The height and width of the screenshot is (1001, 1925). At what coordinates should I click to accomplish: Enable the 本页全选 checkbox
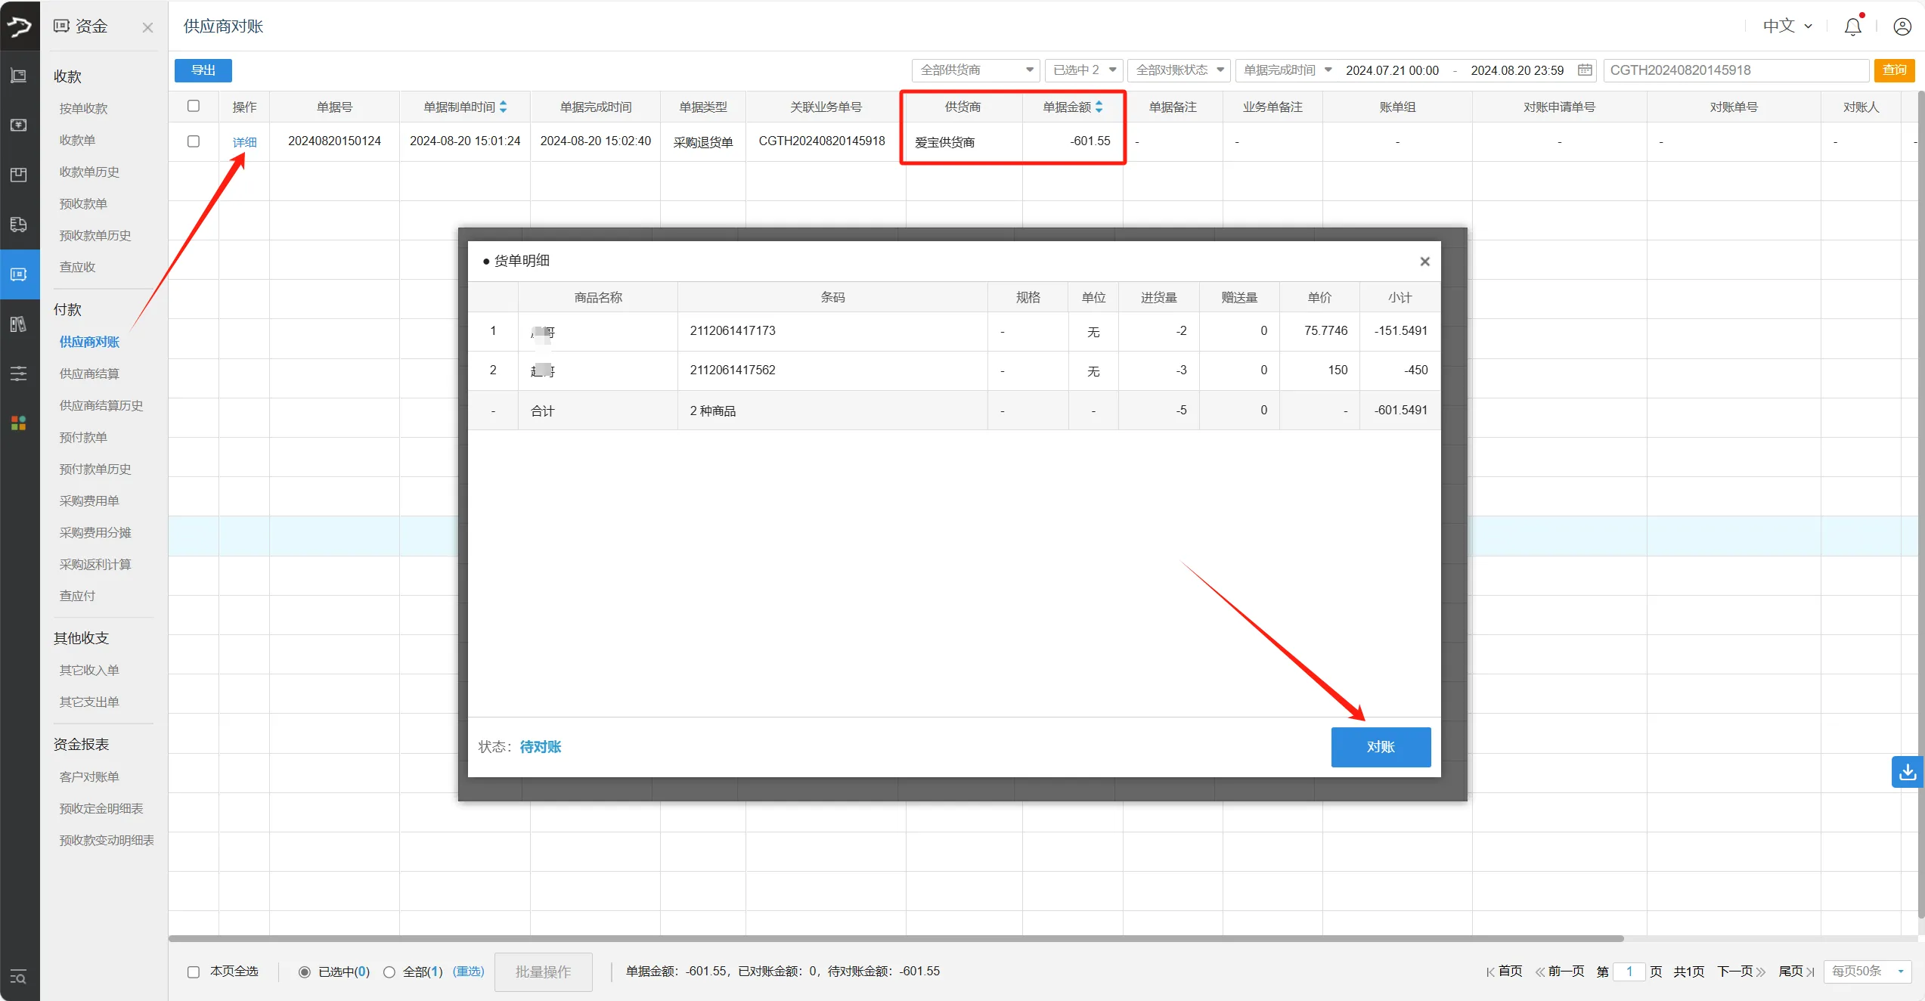(x=194, y=972)
